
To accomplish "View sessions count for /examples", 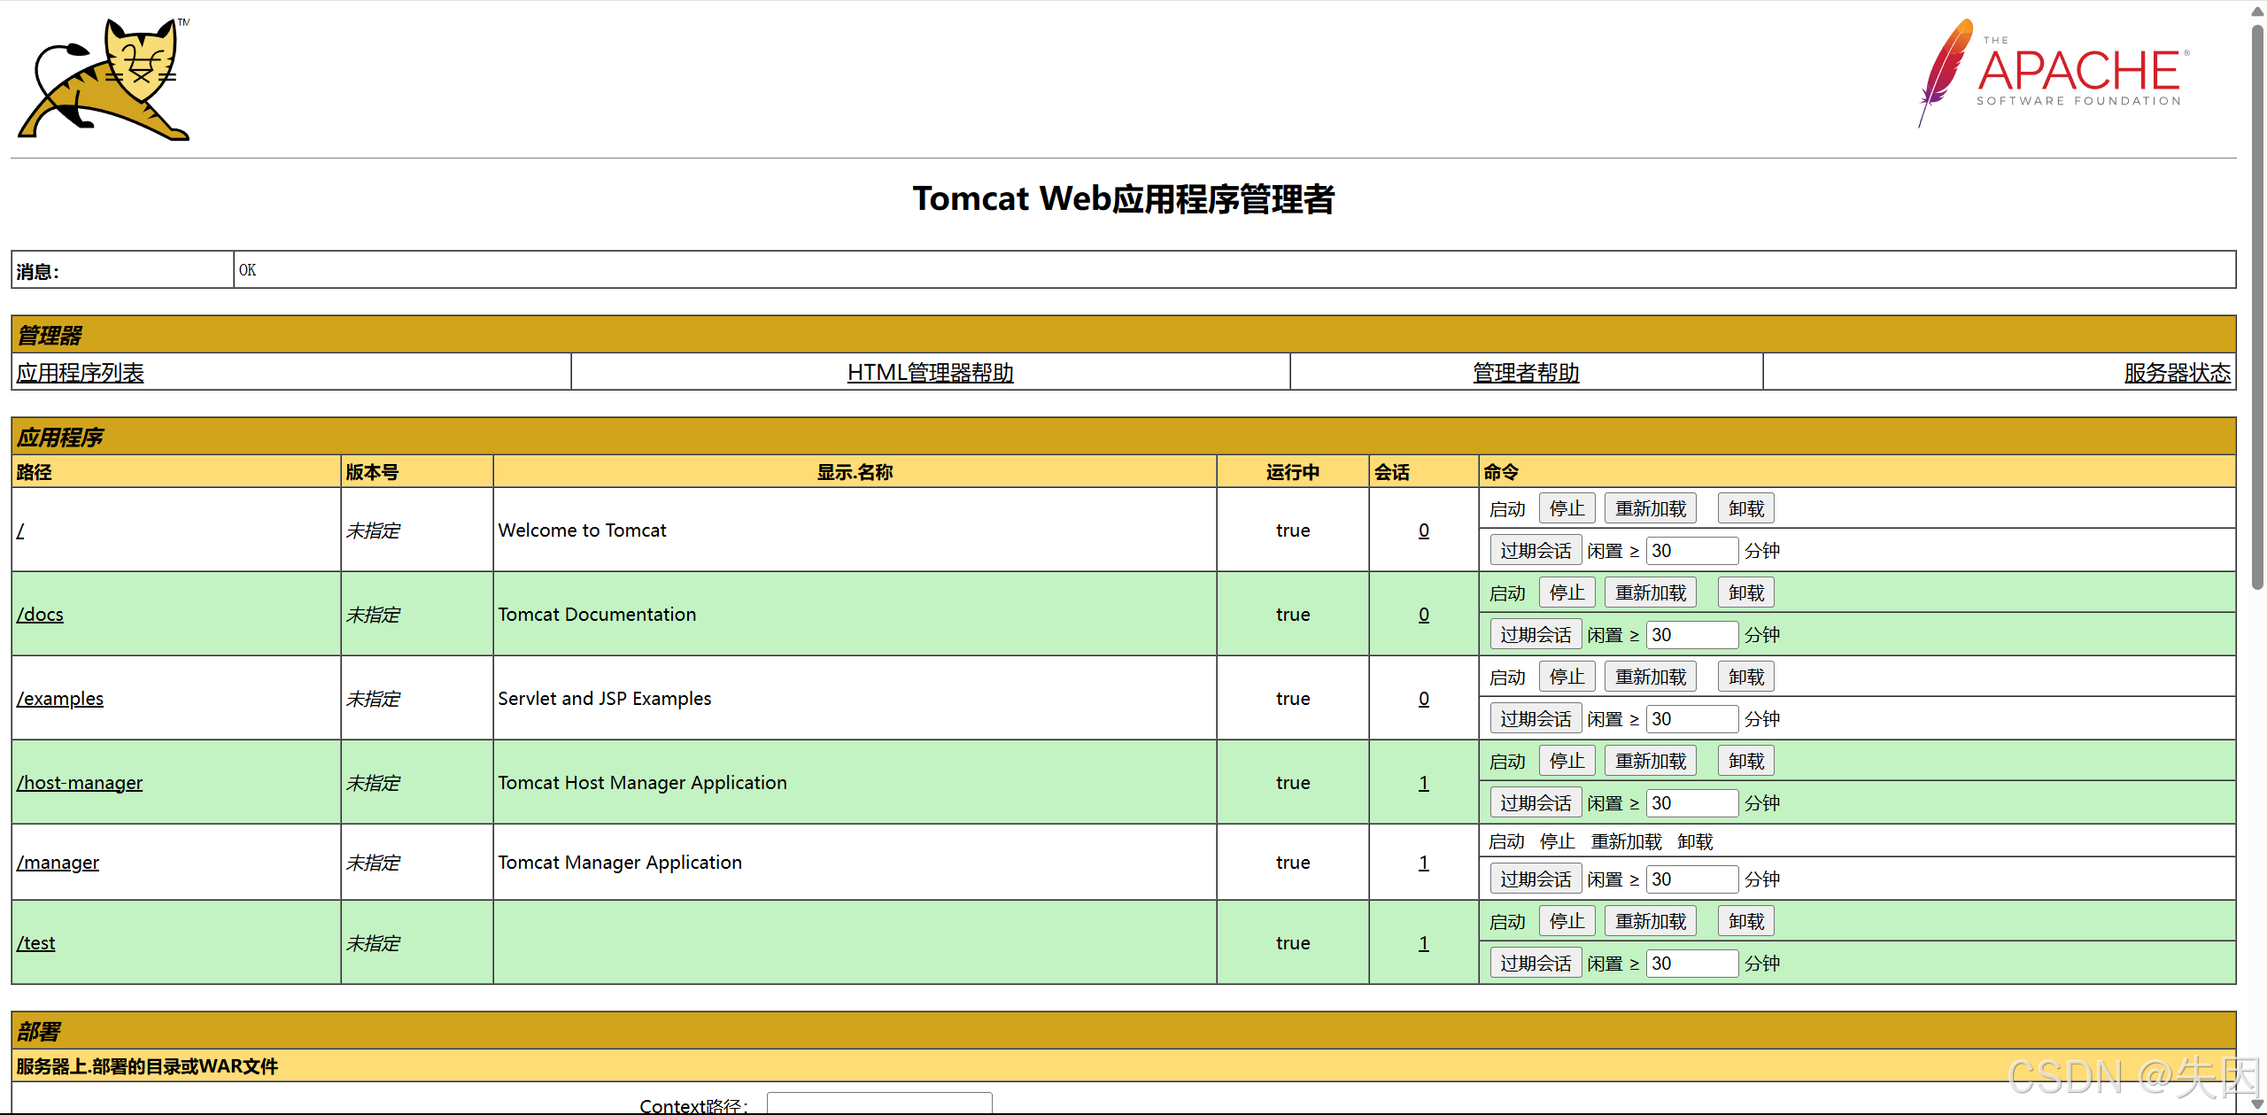I will [1423, 698].
